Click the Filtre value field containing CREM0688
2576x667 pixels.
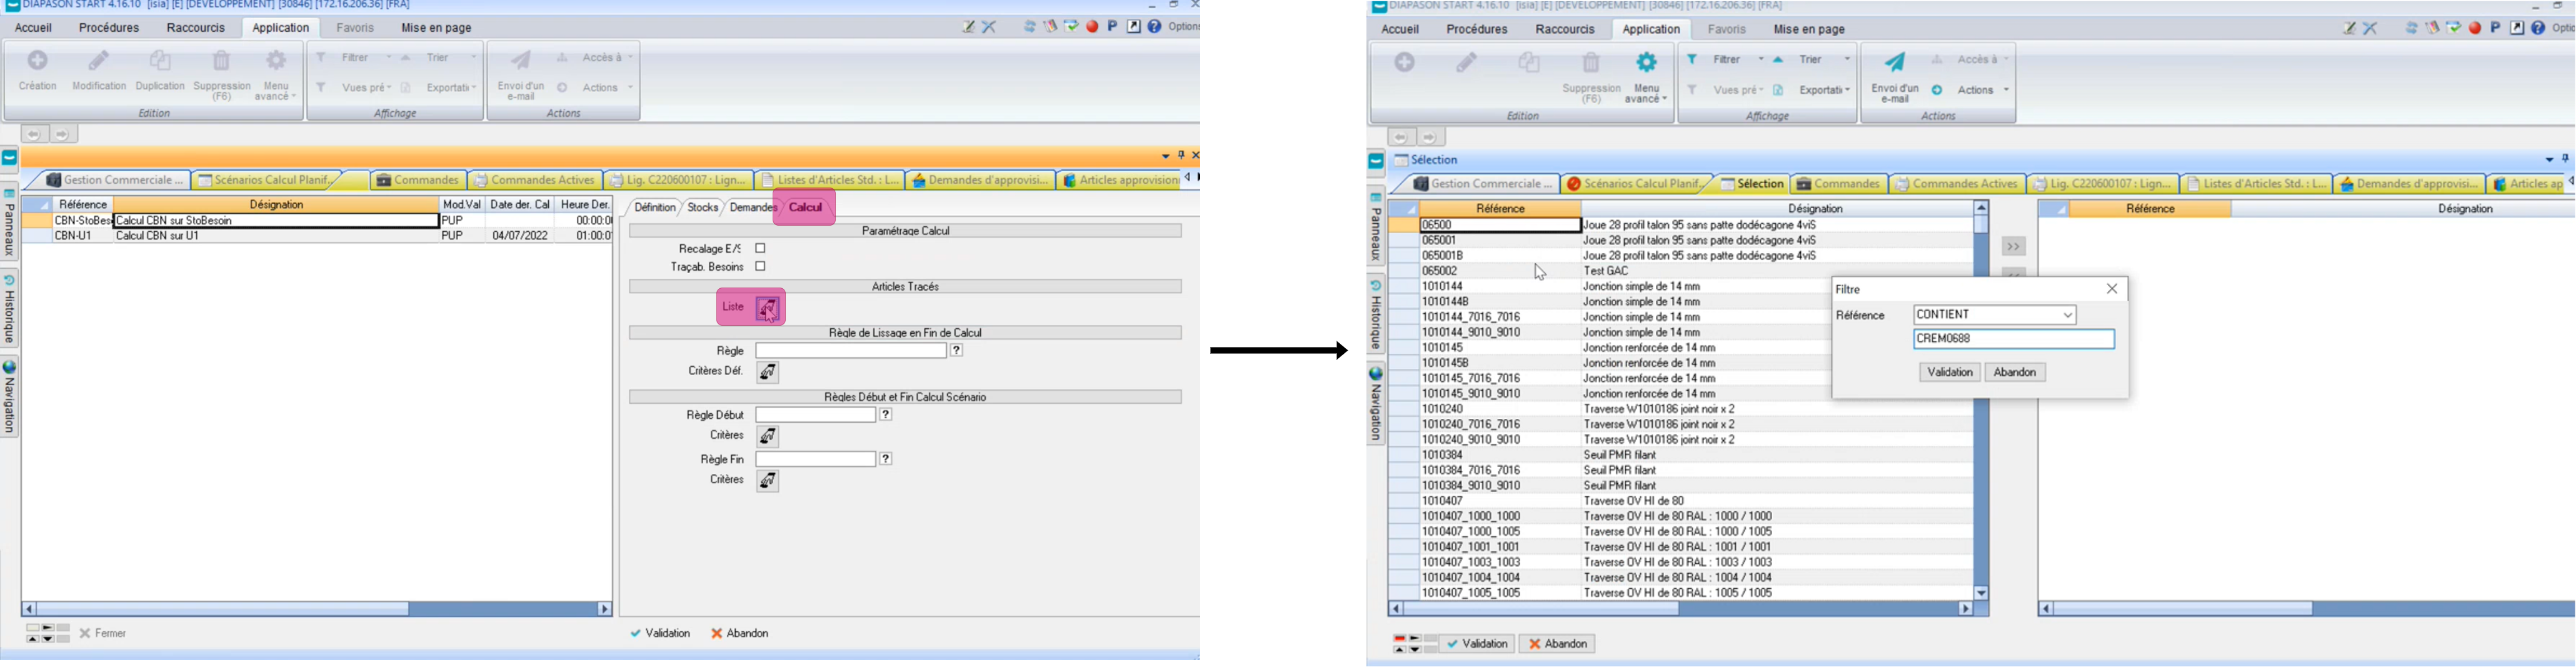point(2012,340)
